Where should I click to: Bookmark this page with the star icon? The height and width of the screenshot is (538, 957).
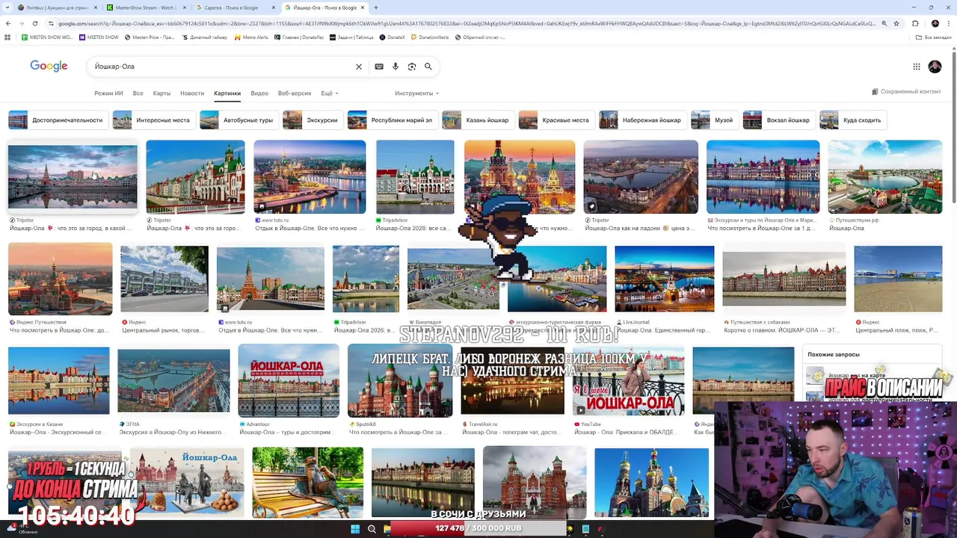tap(896, 23)
